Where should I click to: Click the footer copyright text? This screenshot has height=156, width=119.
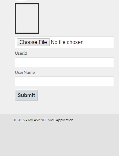(x=43, y=120)
